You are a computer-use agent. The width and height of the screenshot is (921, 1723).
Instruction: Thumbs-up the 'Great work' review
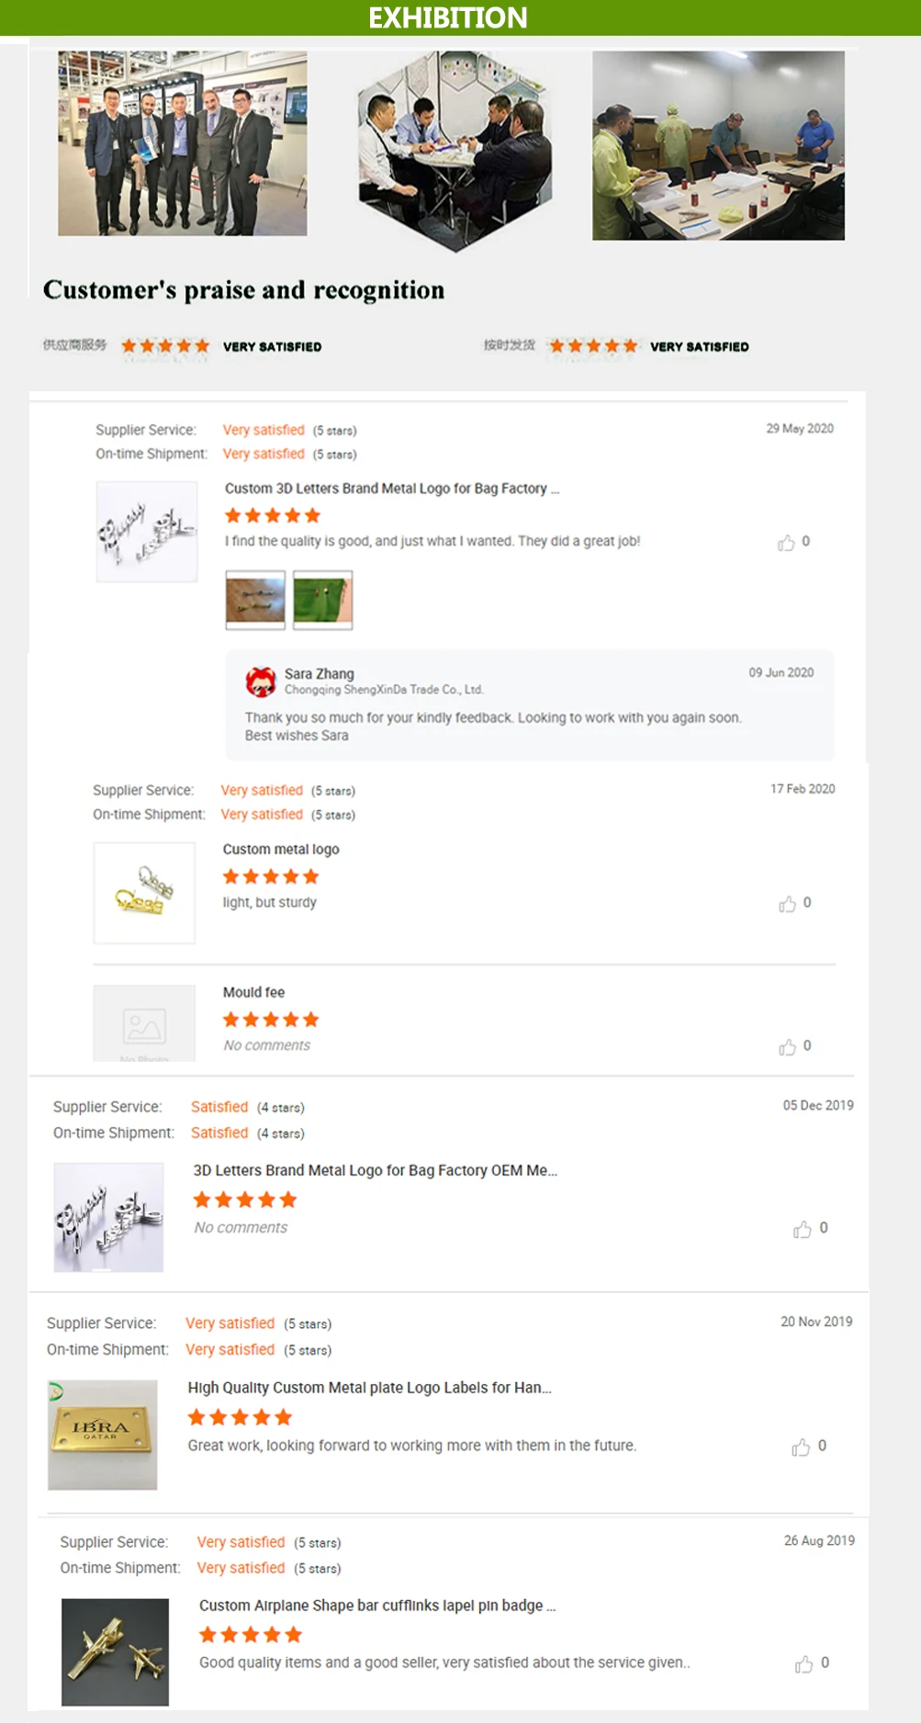(801, 1447)
